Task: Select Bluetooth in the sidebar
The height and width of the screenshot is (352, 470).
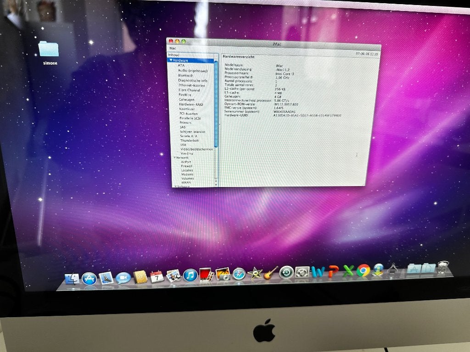Action: click(185, 76)
